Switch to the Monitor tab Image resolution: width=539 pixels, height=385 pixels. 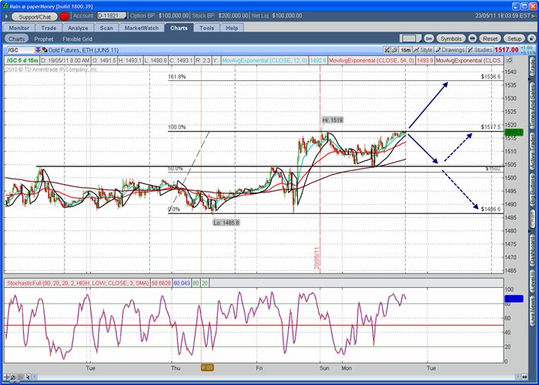point(19,28)
